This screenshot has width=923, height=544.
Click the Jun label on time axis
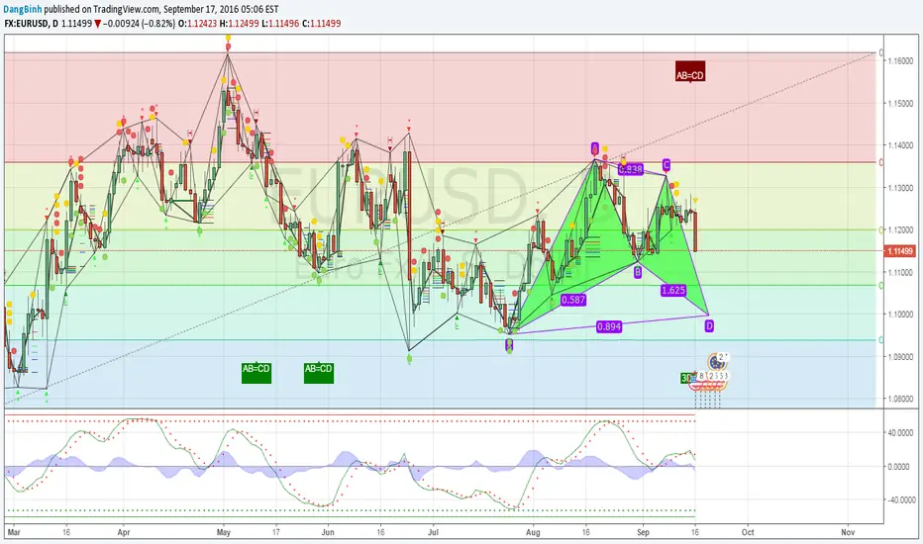329,532
